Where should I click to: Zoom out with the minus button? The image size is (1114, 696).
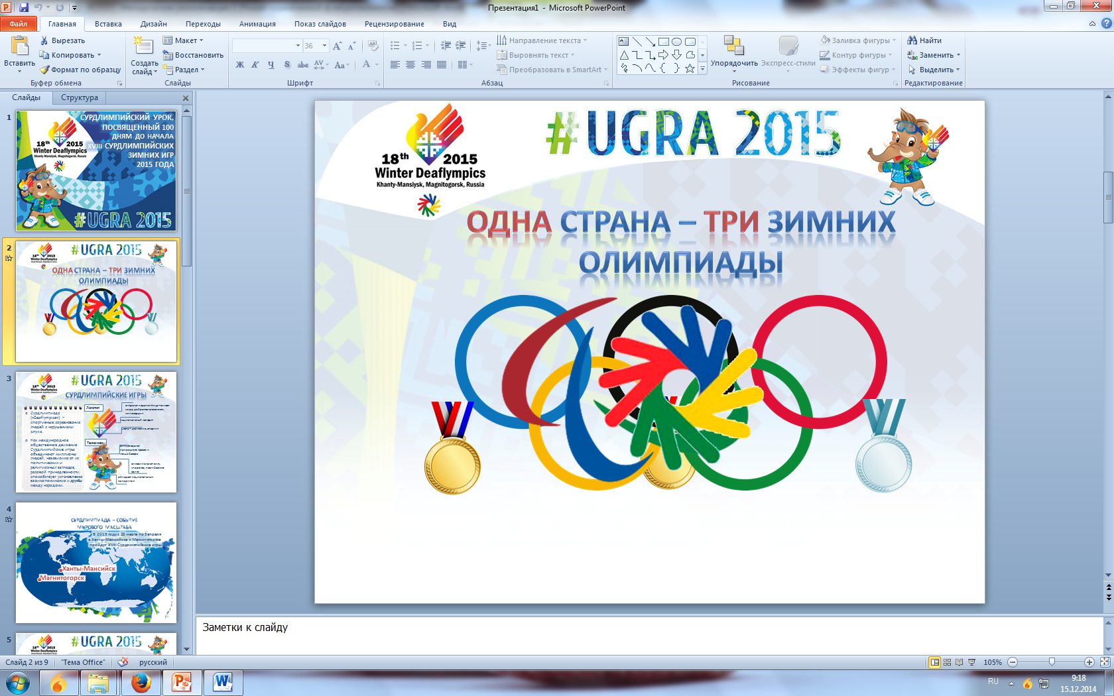[x=1013, y=662]
